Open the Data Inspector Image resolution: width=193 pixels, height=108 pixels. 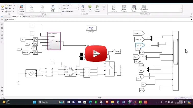tap(114, 8)
